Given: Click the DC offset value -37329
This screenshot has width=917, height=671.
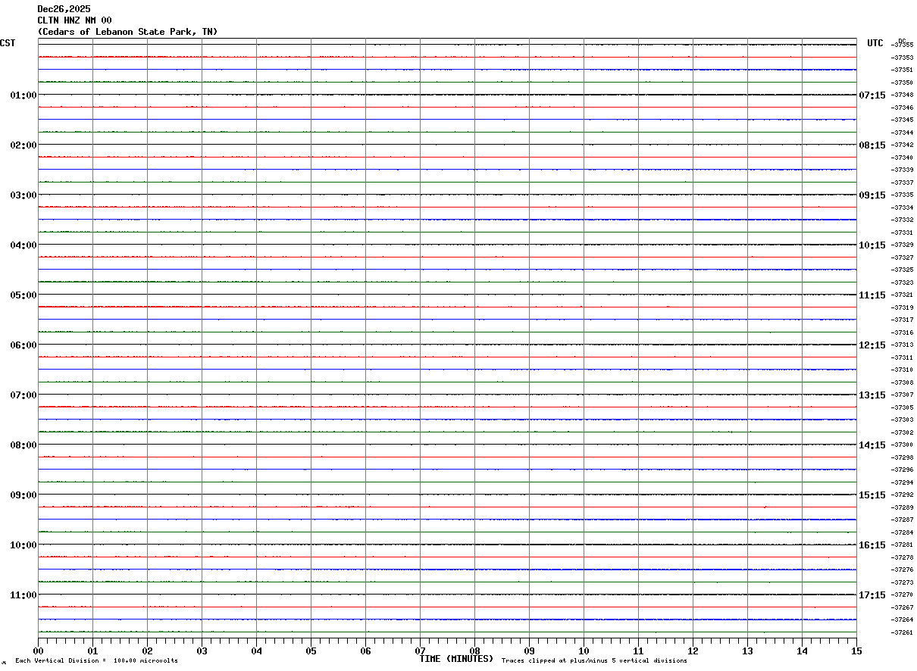Looking at the screenshot, I should [x=902, y=245].
